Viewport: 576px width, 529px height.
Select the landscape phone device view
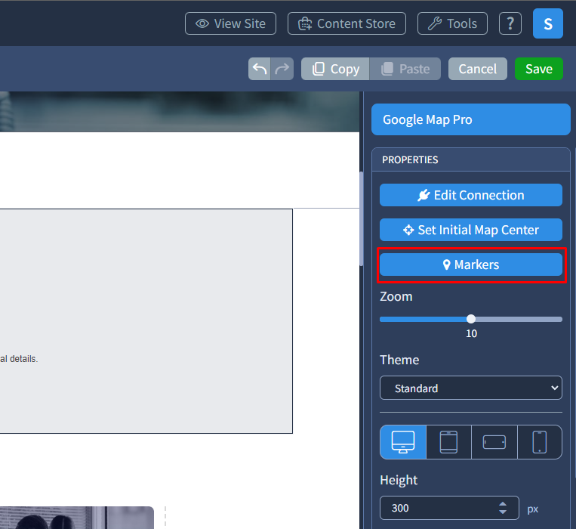pyautogui.click(x=494, y=442)
